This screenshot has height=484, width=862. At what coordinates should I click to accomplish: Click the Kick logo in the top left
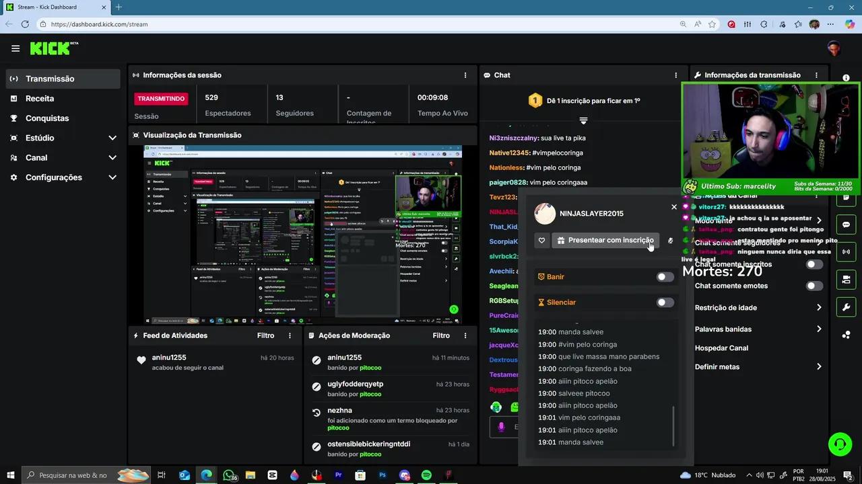[51, 48]
